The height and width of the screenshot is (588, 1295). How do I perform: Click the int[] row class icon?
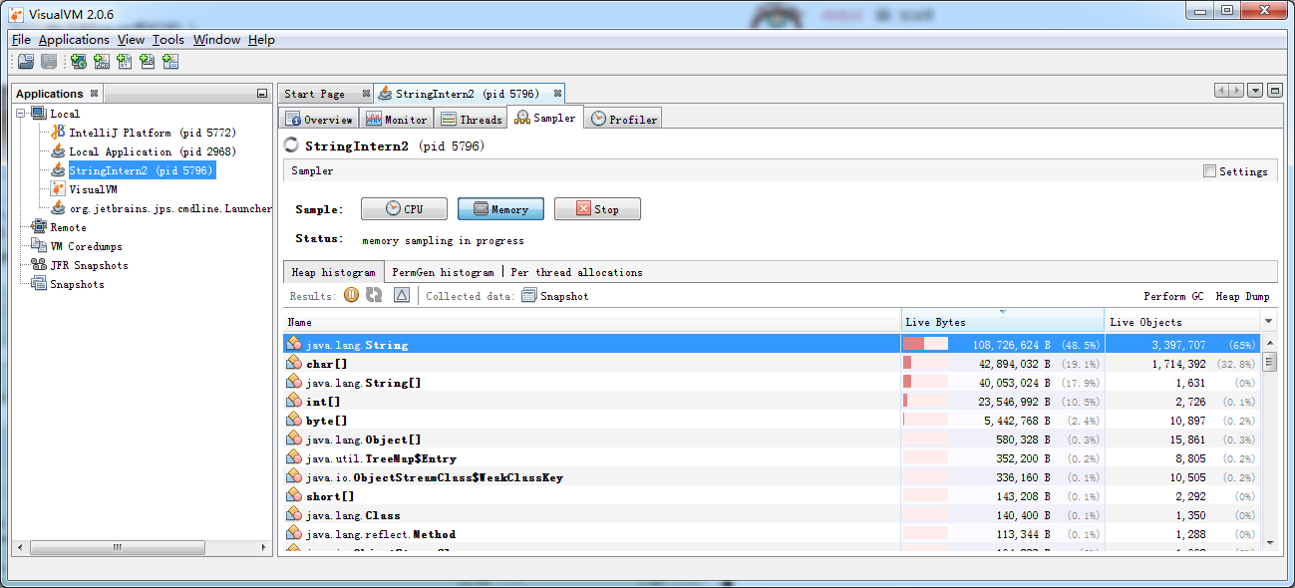point(294,401)
